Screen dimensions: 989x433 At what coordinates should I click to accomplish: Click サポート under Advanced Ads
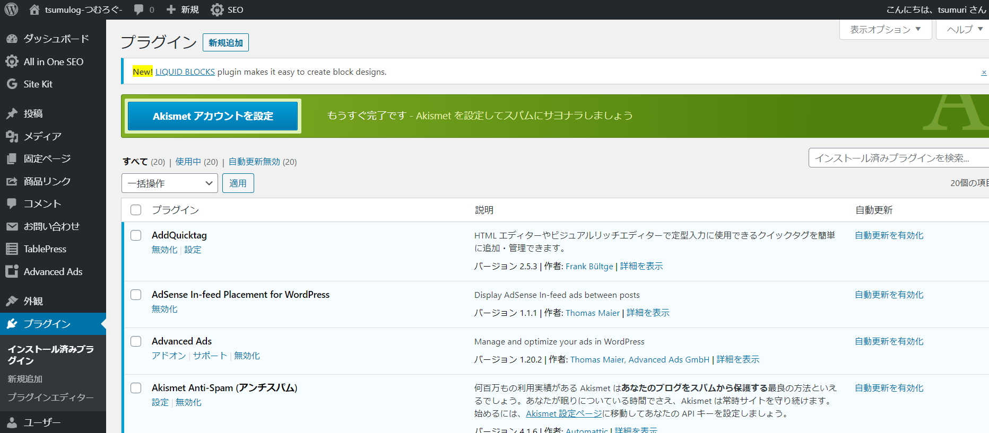(210, 356)
